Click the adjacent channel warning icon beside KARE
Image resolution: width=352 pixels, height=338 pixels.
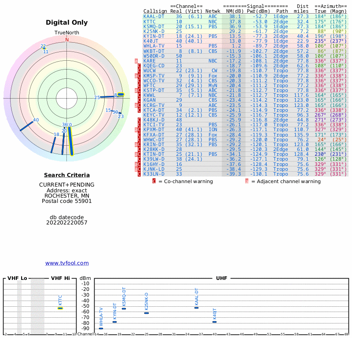click(x=136, y=61)
